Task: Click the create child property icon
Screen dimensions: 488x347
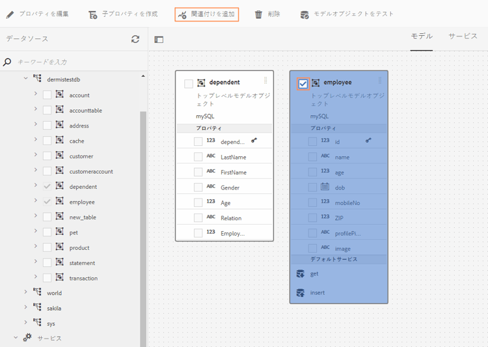Action: click(93, 14)
